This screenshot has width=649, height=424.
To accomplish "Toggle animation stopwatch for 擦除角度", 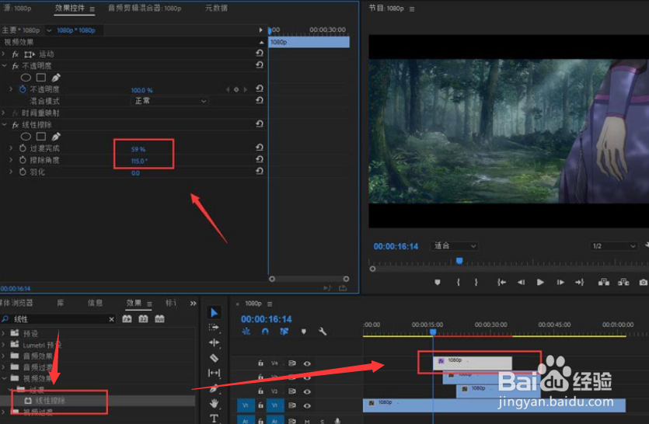I will click(x=23, y=160).
